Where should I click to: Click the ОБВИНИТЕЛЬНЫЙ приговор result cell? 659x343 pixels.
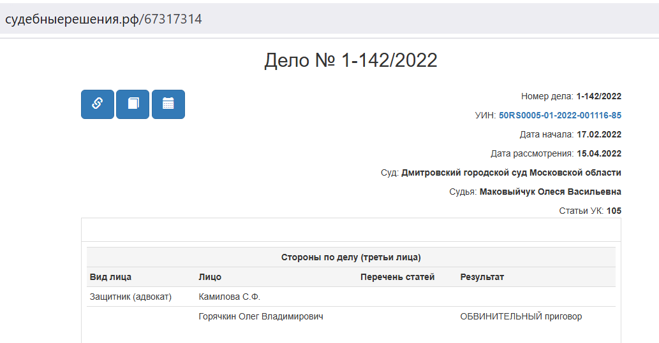(x=521, y=316)
